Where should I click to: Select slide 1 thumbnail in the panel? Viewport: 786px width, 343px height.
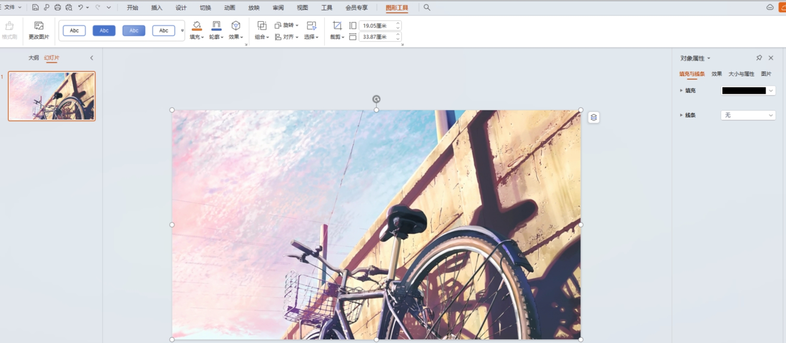[52, 96]
